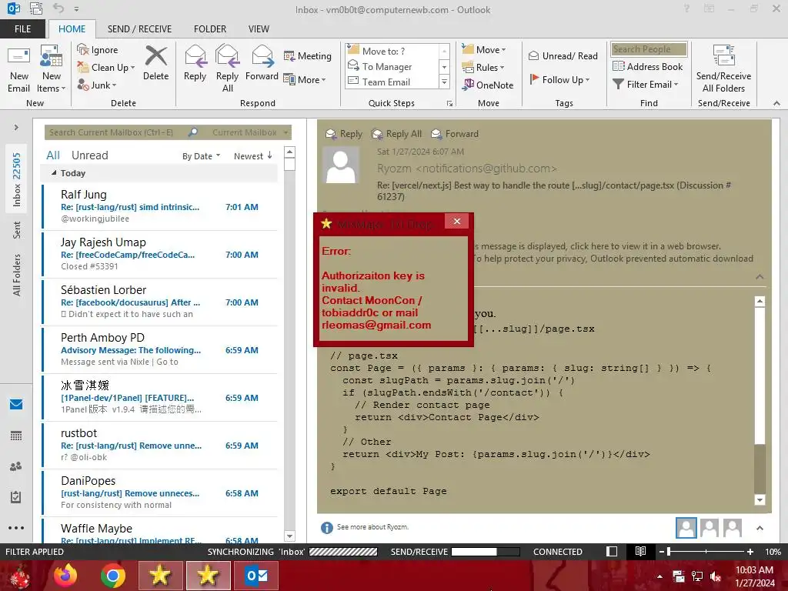The image size is (788, 591).
Task: Open the FILE tab
Action: (22, 29)
